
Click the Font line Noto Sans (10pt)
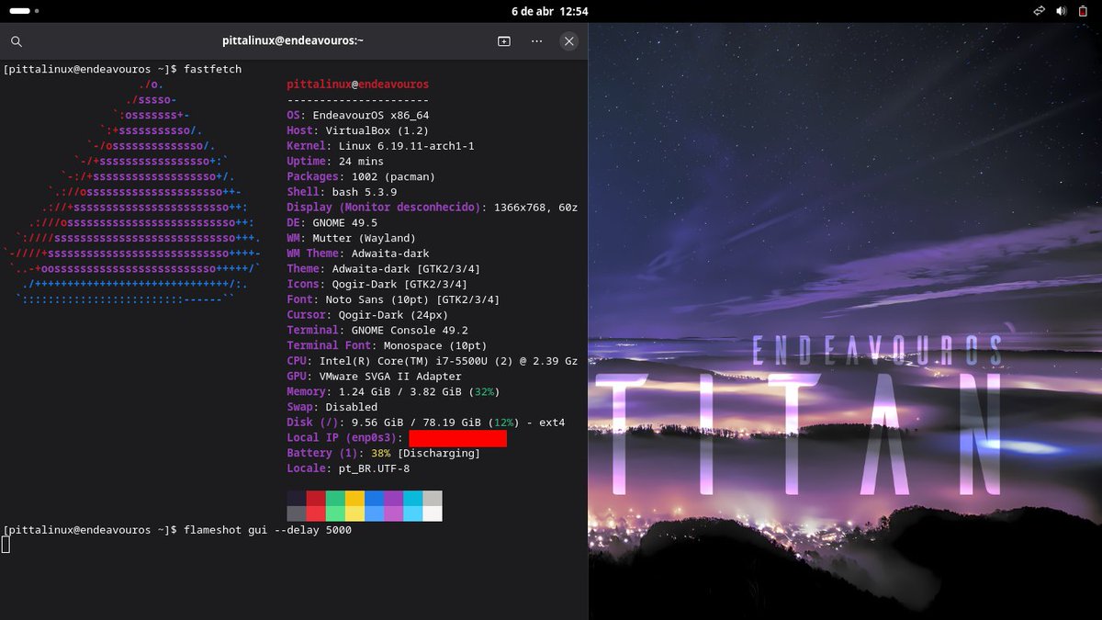(x=393, y=299)
